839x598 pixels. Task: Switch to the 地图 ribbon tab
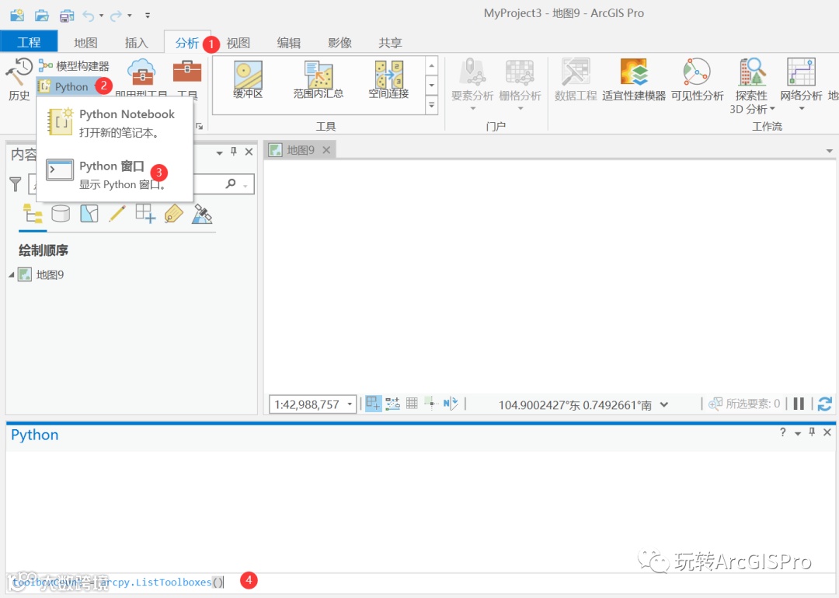click(85, 42)
